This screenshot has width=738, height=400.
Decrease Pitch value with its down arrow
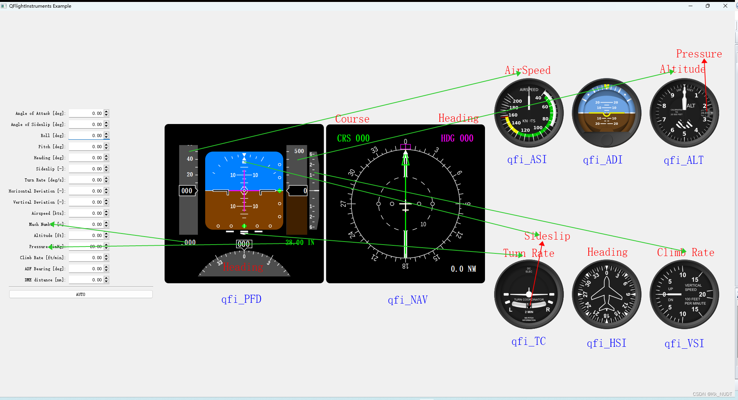(x=106, y=148)
